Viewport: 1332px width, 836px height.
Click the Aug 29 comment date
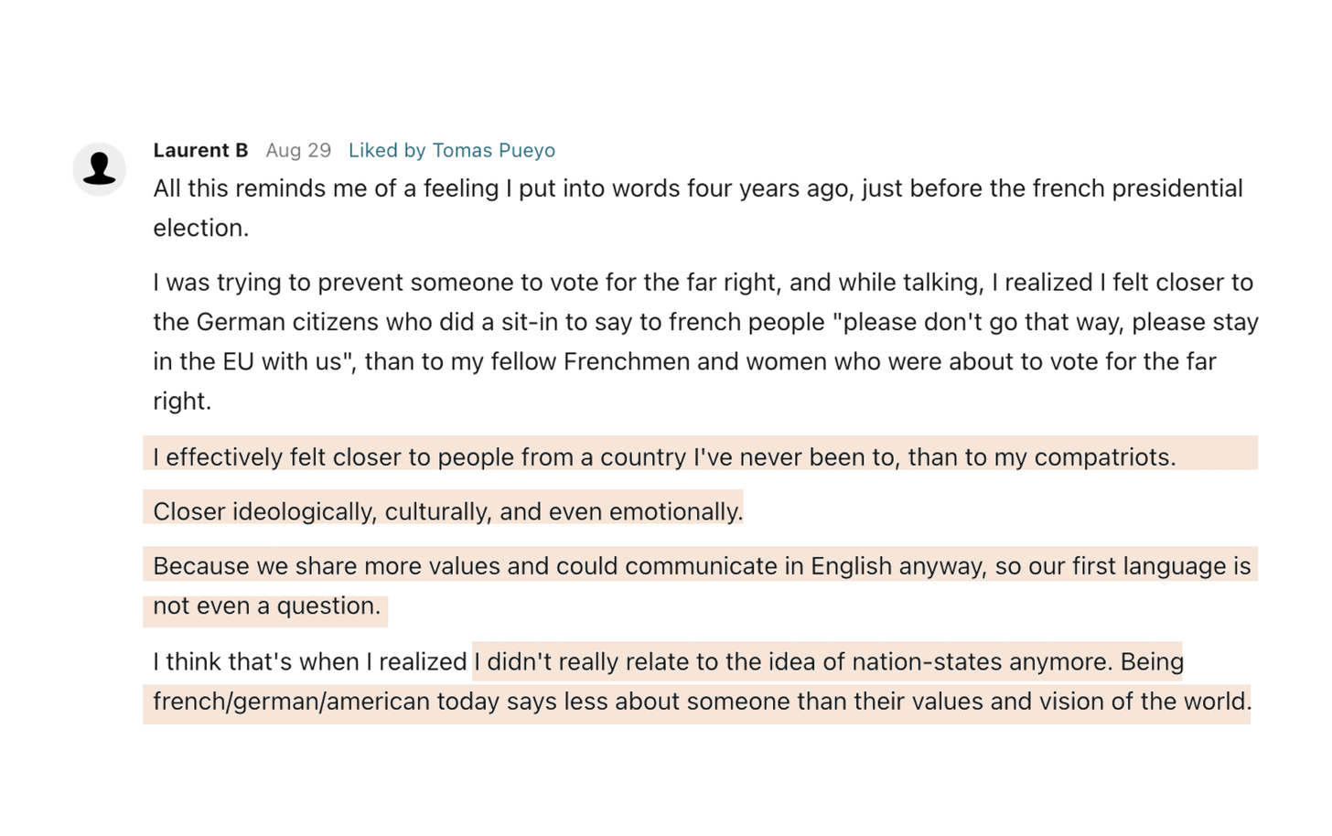click(x=298, y=150)
